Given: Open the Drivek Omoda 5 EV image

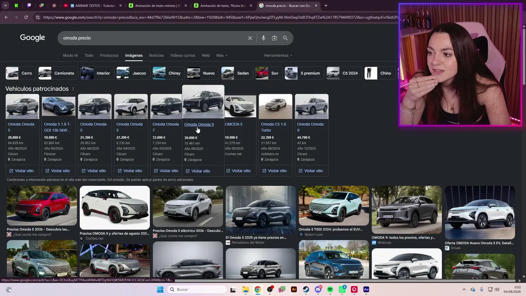Looking at the screenshot, I should click(x=480, y=213).
